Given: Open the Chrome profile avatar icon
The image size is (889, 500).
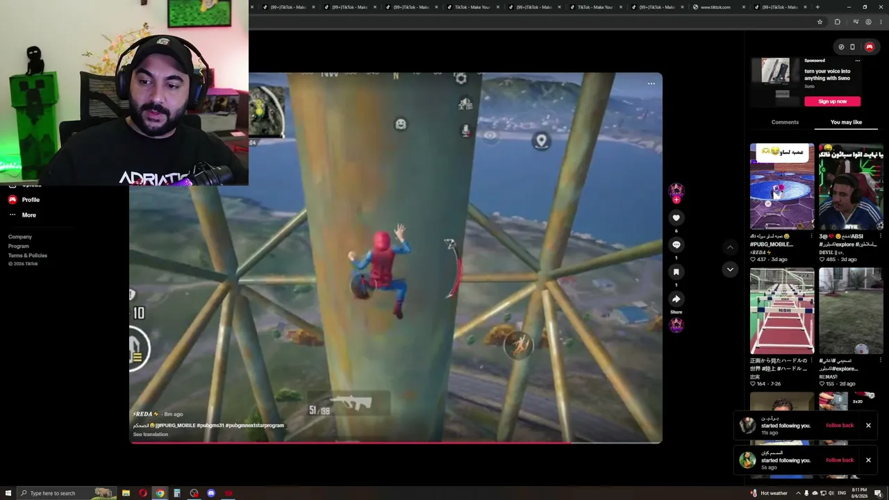Looking at the screenshot, I should [x=868, y=22].
